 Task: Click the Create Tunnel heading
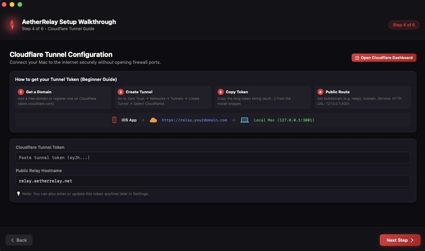(139, 92)
